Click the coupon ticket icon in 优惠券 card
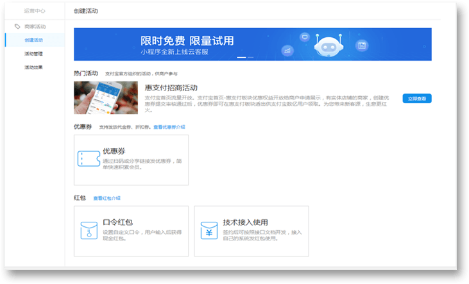Screen dimensions: 469x284 pos(89,158)
